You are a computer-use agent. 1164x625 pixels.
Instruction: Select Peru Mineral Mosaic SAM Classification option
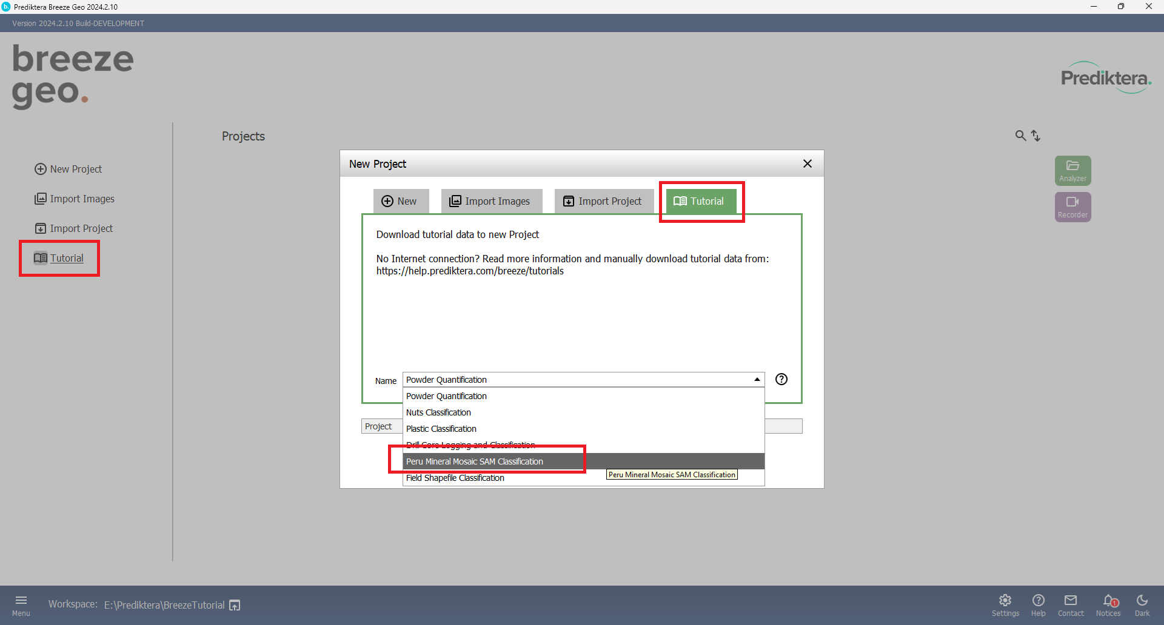tap(474, 461)
